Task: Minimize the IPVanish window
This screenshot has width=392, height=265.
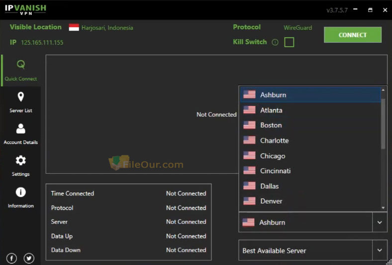Action: [355, 10]
